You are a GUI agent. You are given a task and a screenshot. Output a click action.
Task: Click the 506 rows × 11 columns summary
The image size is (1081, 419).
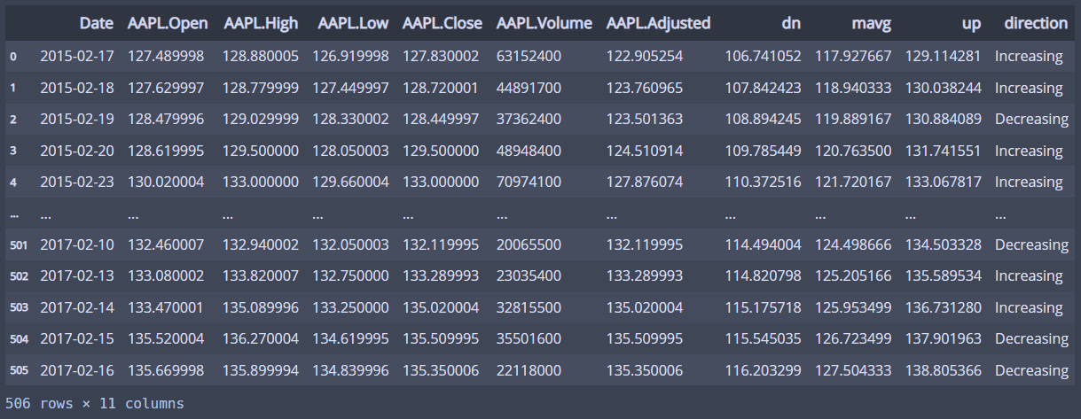point(95,403)
